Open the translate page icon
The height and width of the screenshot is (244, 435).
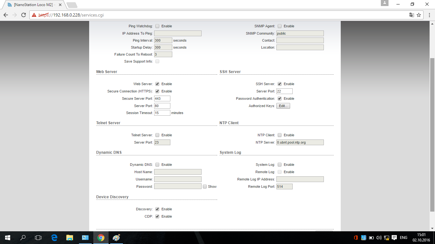click(x=411, y=15)
